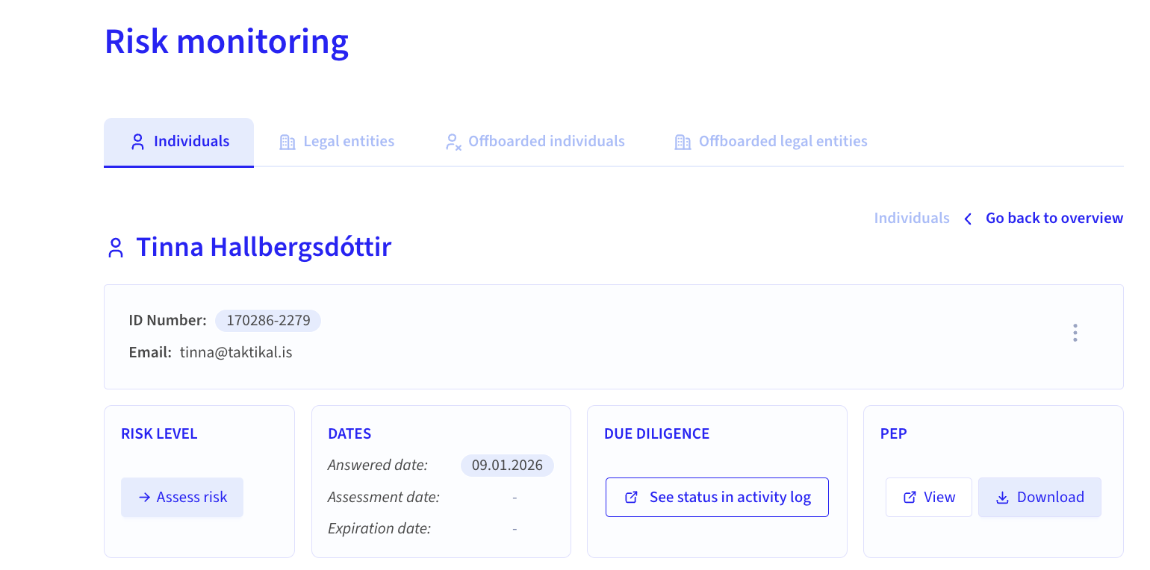1150x570 pixels.
Task: Click the Individuals breadcrumb
Action: 912,218
